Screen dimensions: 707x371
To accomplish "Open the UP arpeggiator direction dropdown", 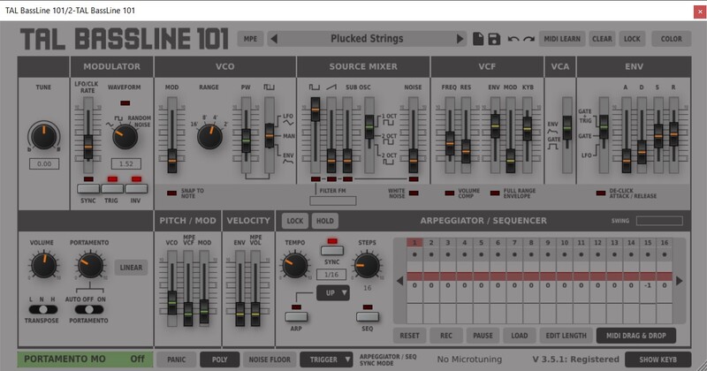I will pyautogui.click(x=333, y=293).
